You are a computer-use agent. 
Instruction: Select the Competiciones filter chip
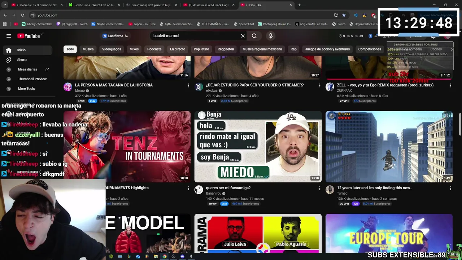[x=370, y=49]
